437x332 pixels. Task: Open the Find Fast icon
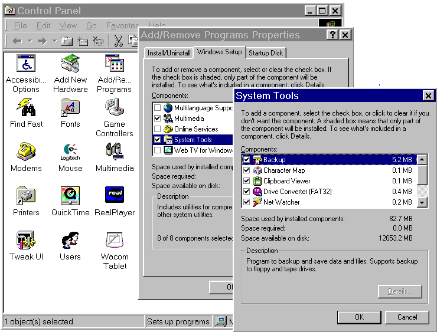(26, 109)
